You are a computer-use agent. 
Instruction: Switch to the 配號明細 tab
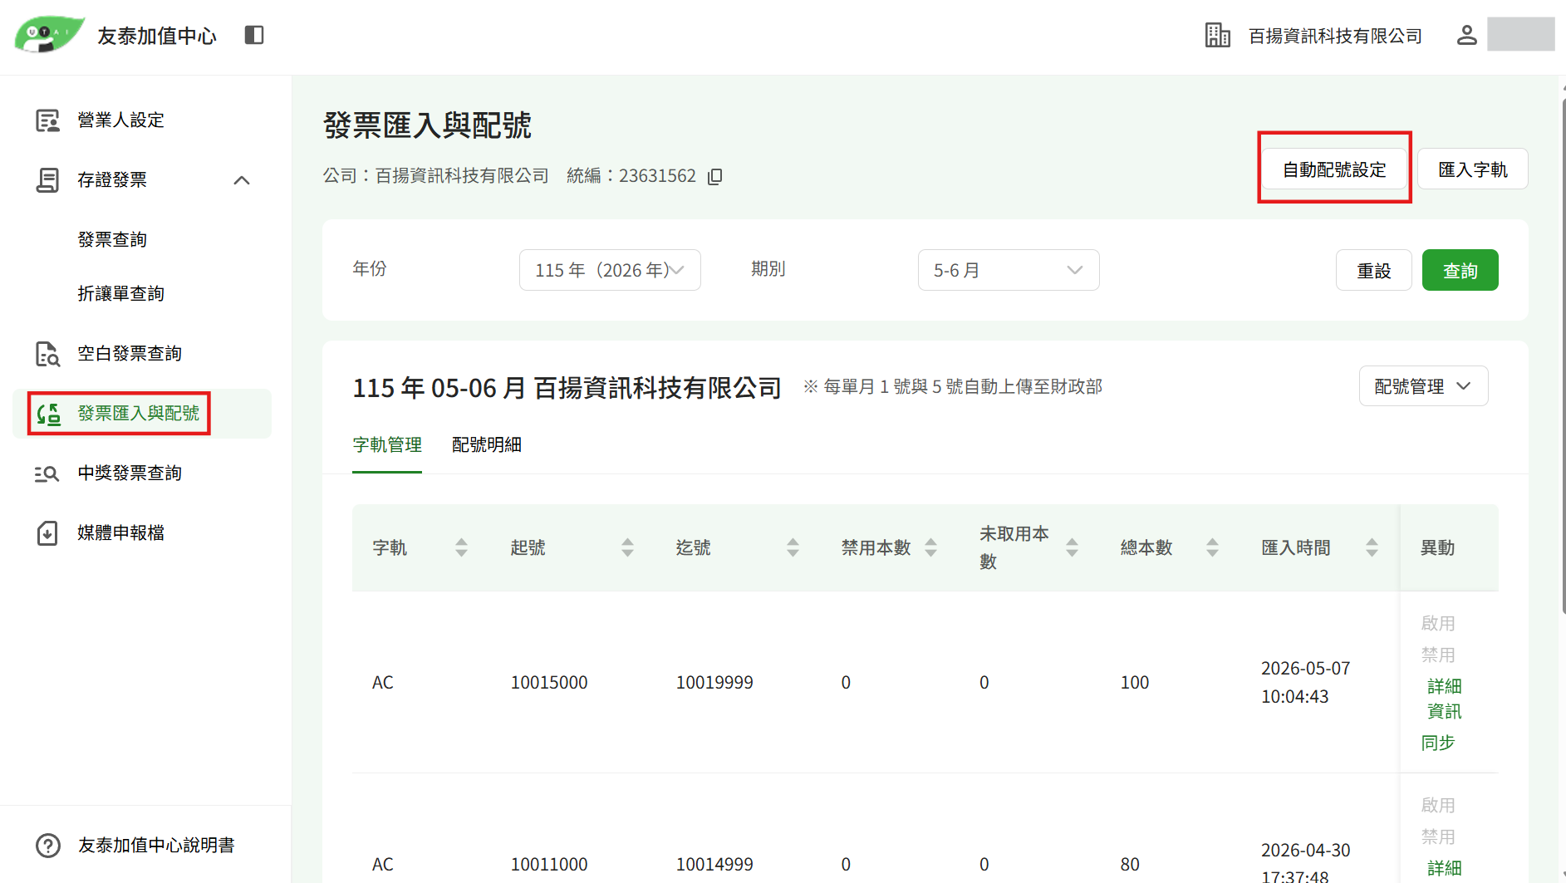pos(487,445)
